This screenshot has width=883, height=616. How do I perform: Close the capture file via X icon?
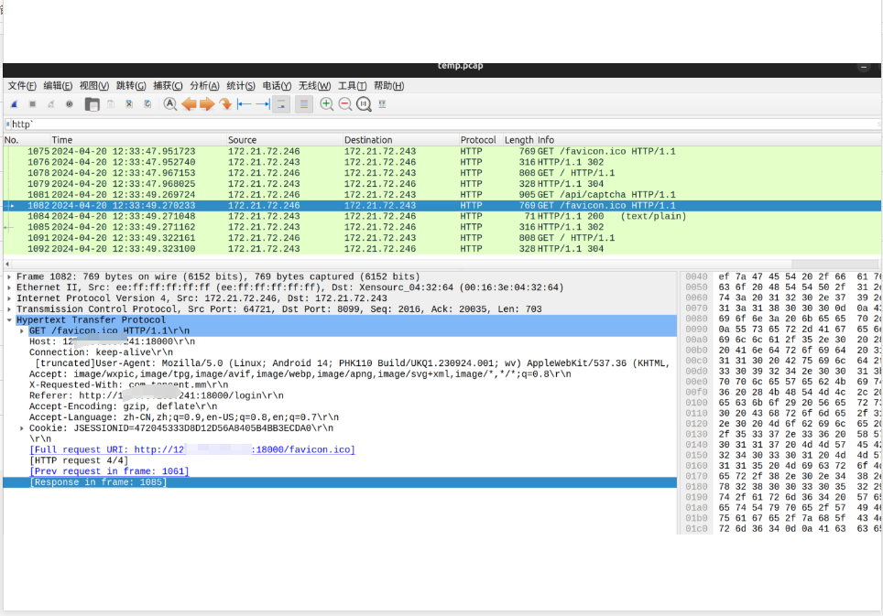(129, 104)
